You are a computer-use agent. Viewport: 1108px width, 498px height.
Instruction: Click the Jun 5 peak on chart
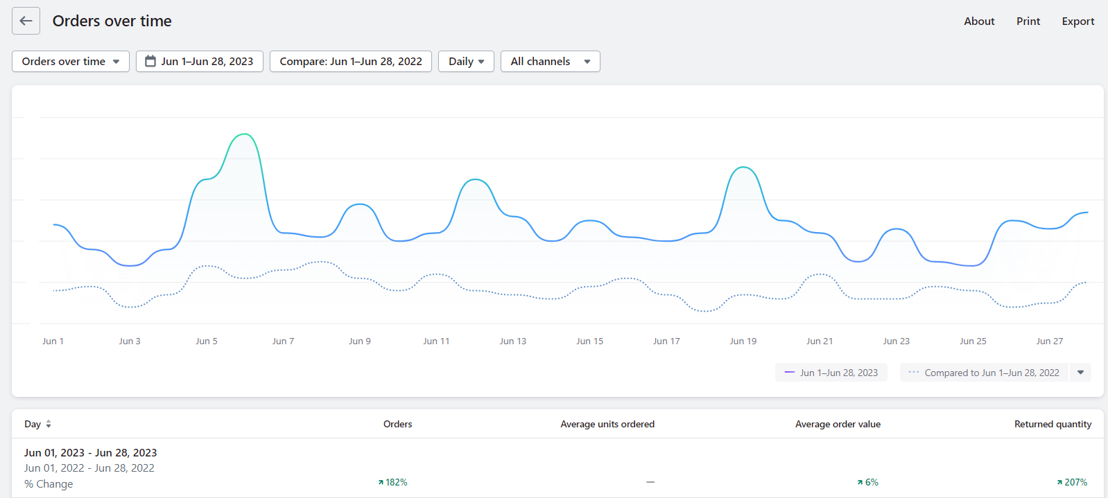[x=244, y=134]
